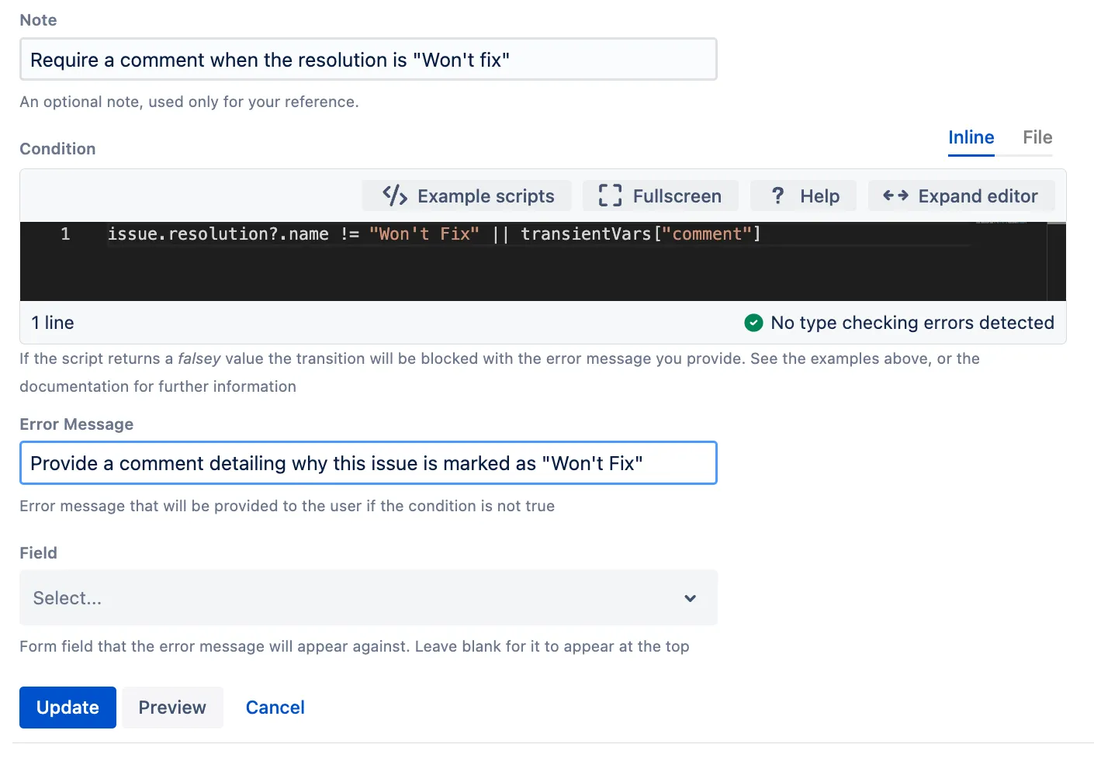Image resolution: width=1094 pixels, height=782 pixels.
Task: Open the Help button in editor toolbar
Action: pos(804,195)
